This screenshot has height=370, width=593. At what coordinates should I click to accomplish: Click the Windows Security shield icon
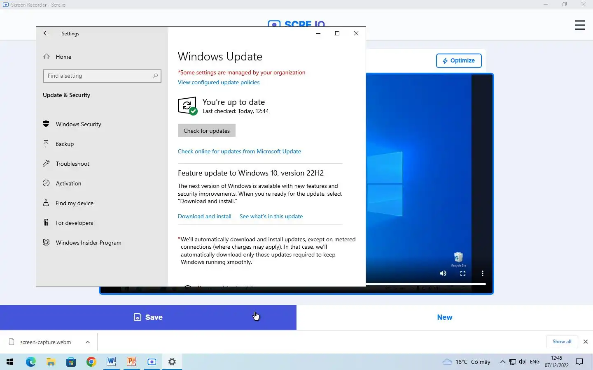click(46, 124)
